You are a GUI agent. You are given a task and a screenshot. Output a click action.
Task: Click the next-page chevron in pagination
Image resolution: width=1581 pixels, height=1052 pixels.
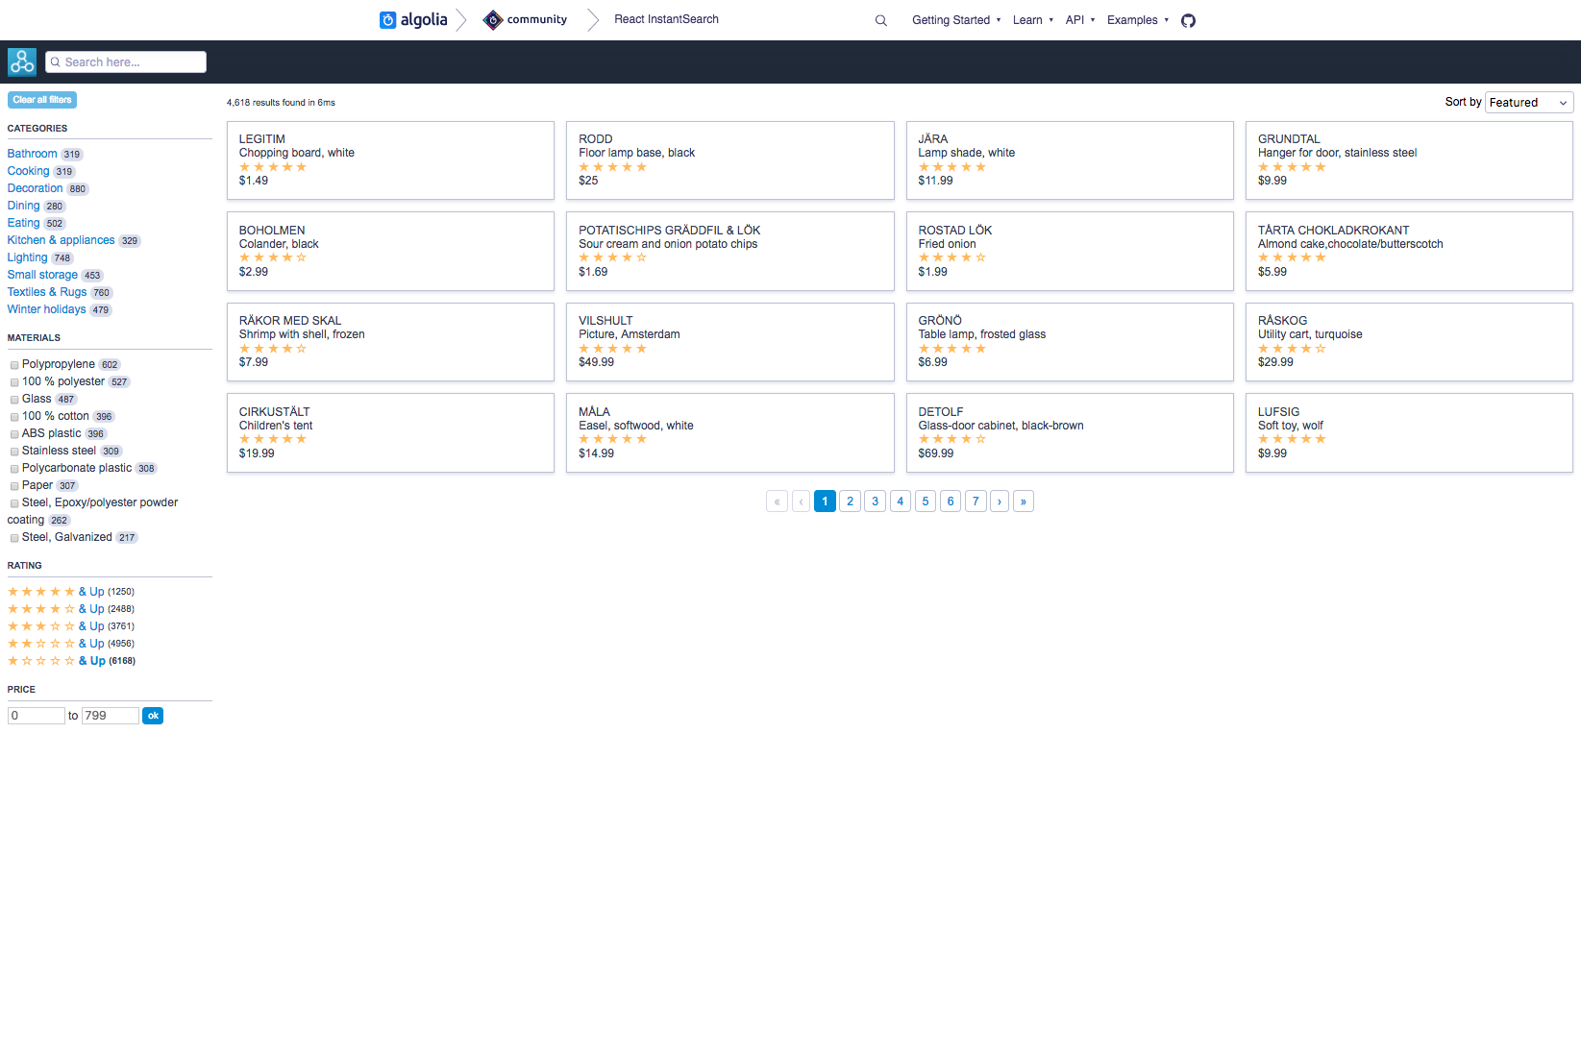tap(999, 501)
